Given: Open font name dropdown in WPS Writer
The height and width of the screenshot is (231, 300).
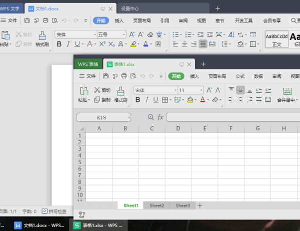Looking at the screenshot, I should 94,35.
